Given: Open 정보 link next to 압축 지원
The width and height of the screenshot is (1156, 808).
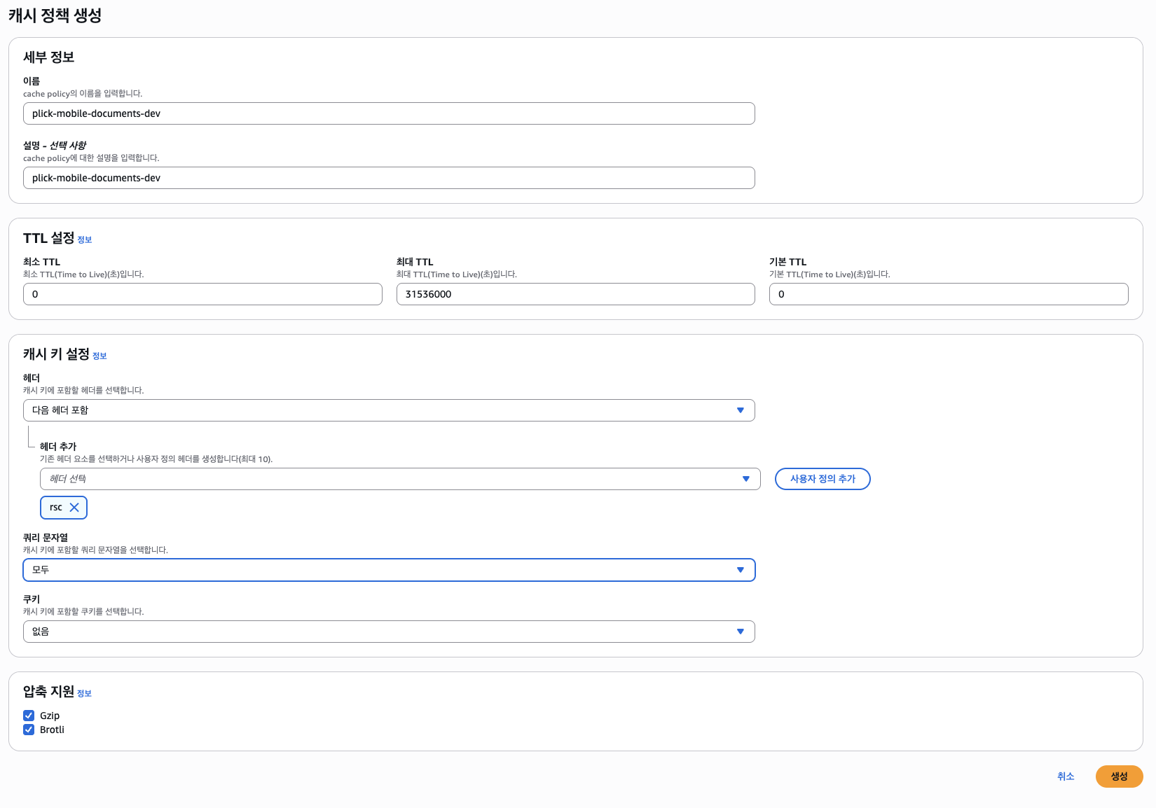Looking at the screenshot, I should pyautogui.click(x=84, y=694).
